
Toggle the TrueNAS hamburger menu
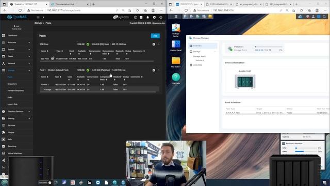38,17
